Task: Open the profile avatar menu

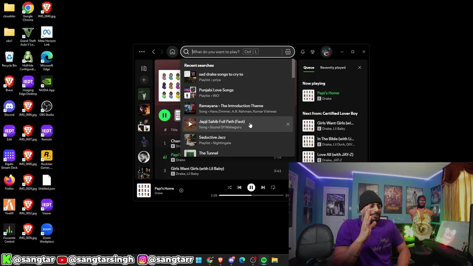Action: [326, 52]
